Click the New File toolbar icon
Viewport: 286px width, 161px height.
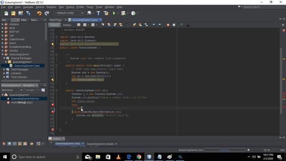click(6, 13)
